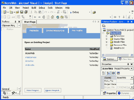Edit the (Name) property value AcmeWeb

(123, 78)
